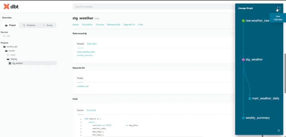
Task: Collapse the models folder
Action: coord(10,51)
